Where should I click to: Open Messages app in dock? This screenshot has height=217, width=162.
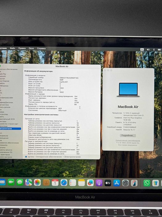pos(20,182)
